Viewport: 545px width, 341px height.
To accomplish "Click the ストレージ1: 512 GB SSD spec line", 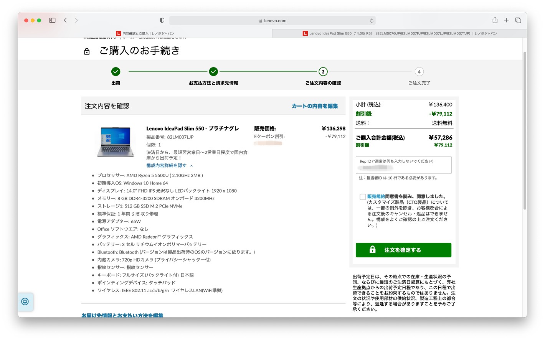I will [140, 206].
